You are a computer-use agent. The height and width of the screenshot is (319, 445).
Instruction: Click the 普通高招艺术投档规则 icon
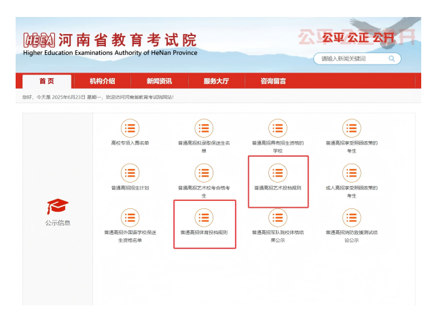coord(277,172)
